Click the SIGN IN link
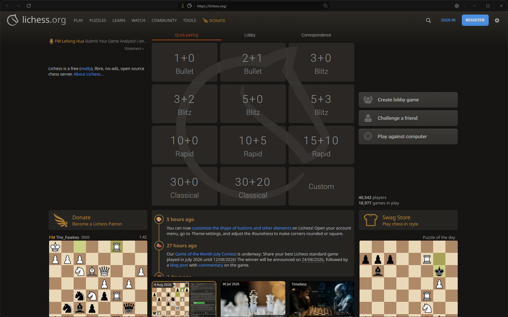Screen dimensions: 508x317 [x=448, y=20]
